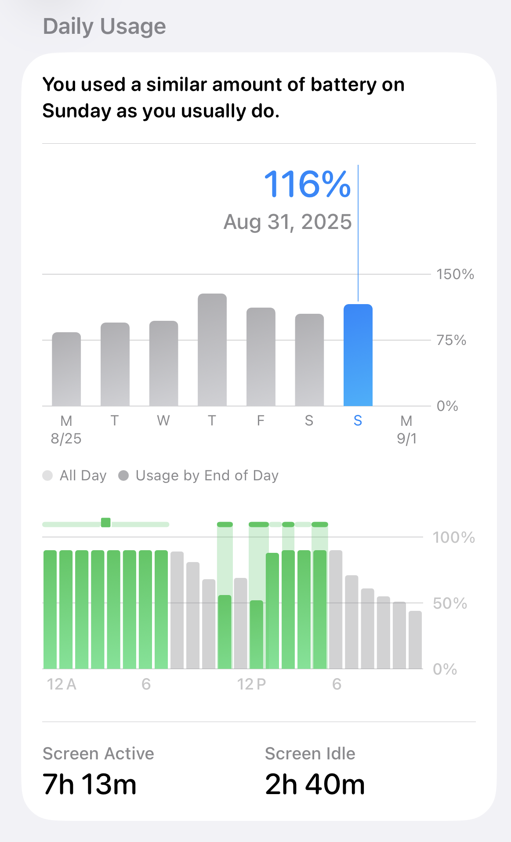Click the Usage by End of Day legend dot
This screenshot has height=842, width=511.
(123, 475)
